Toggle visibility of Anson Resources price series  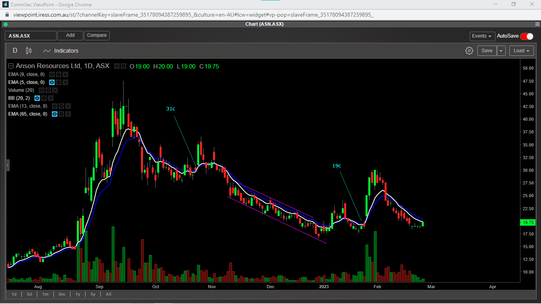tap(117, 66)
